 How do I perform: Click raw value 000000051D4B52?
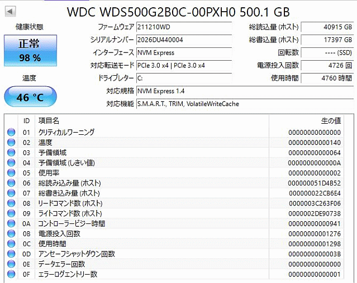tap(315, 183)
